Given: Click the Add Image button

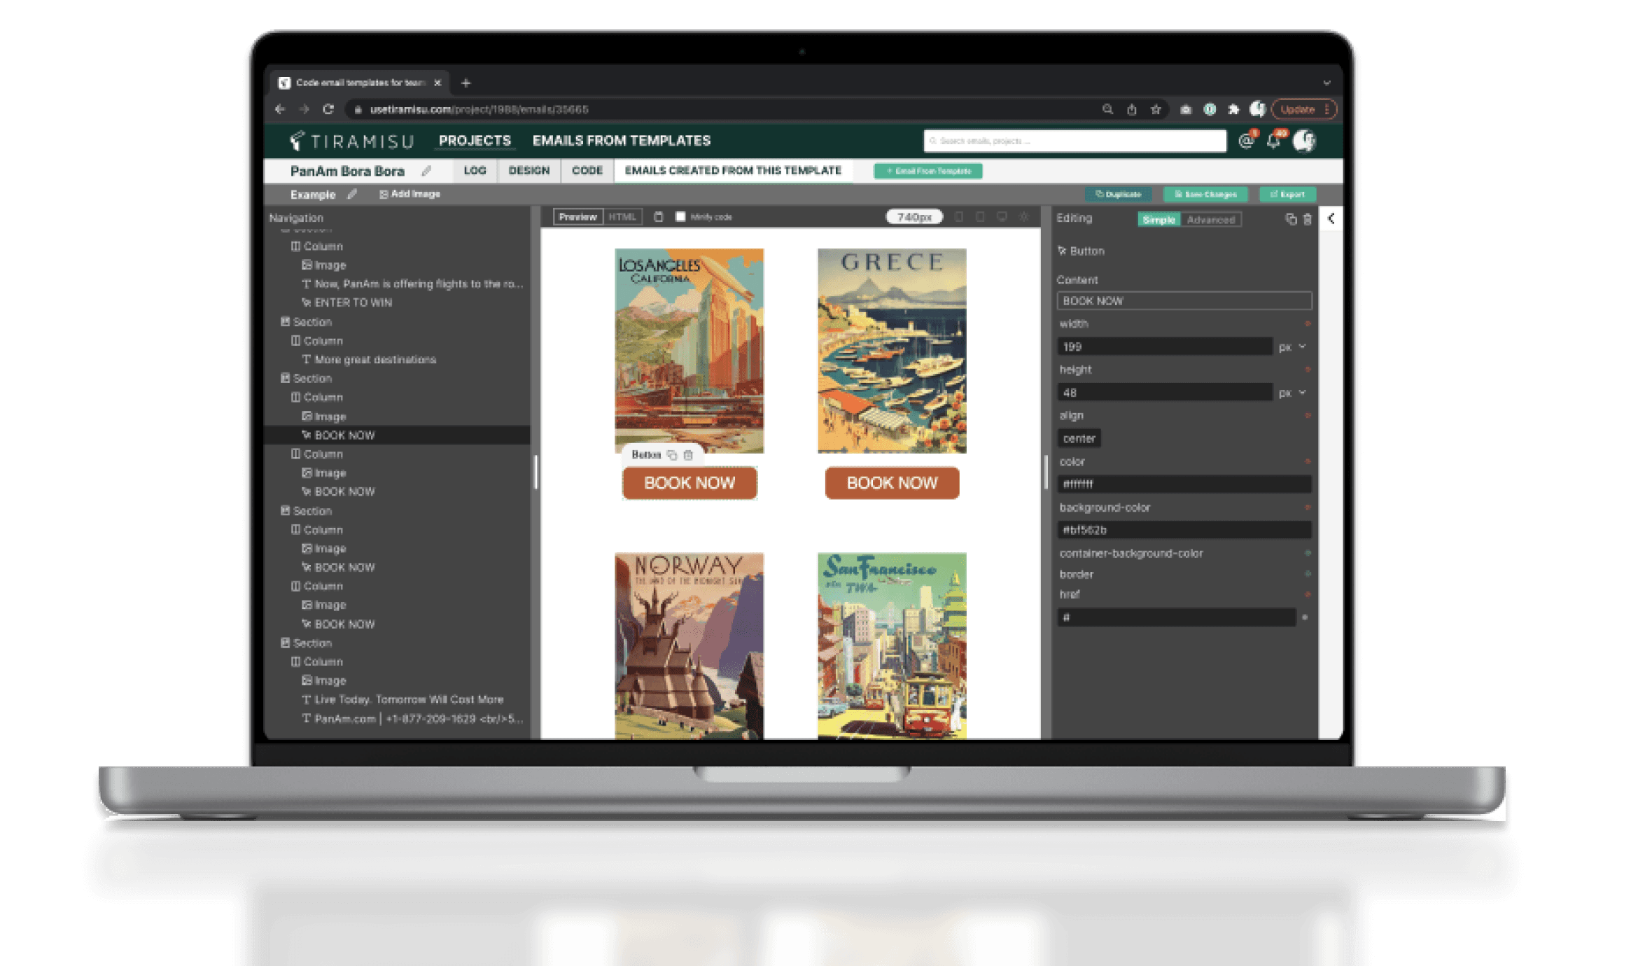Looking at the screenshot, I should (409, 194).
